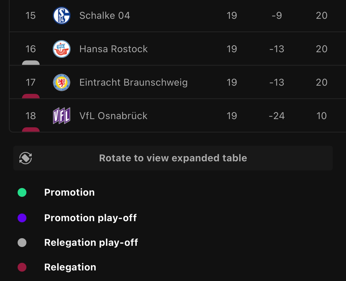The width and height of the screenshot is (346, 281).
Task: Click the grey marker under position 16
Action: pyautogui.click(x=31, y=63)
